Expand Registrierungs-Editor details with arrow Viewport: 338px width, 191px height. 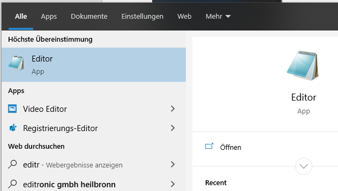pos(173,128)
